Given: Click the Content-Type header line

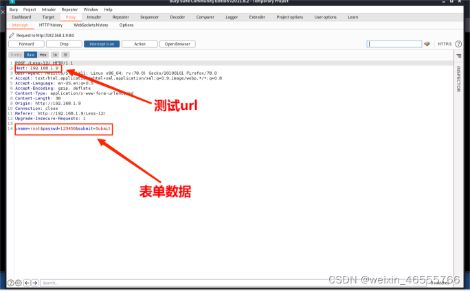Looking at the screenshot, I should coord(74,93).
